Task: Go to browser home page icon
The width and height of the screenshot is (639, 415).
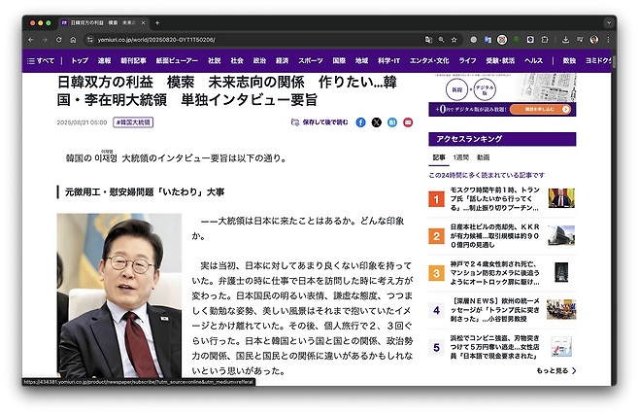Action: pyautogui.click(x=73, y=40)
